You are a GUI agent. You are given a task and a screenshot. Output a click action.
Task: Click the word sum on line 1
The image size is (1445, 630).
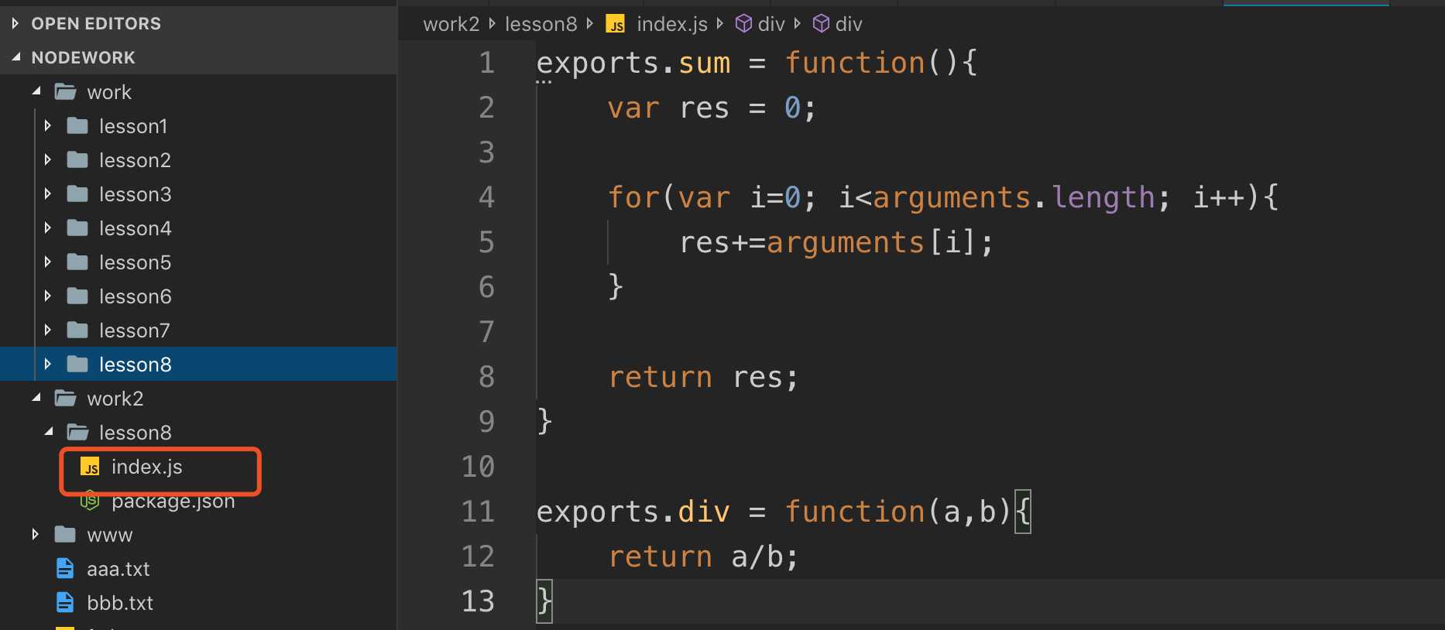[x=705, y=63]
